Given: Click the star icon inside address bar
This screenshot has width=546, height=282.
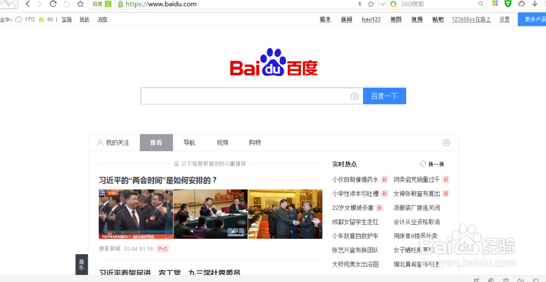Looking at the screenshot, I should tap(371, 4).
